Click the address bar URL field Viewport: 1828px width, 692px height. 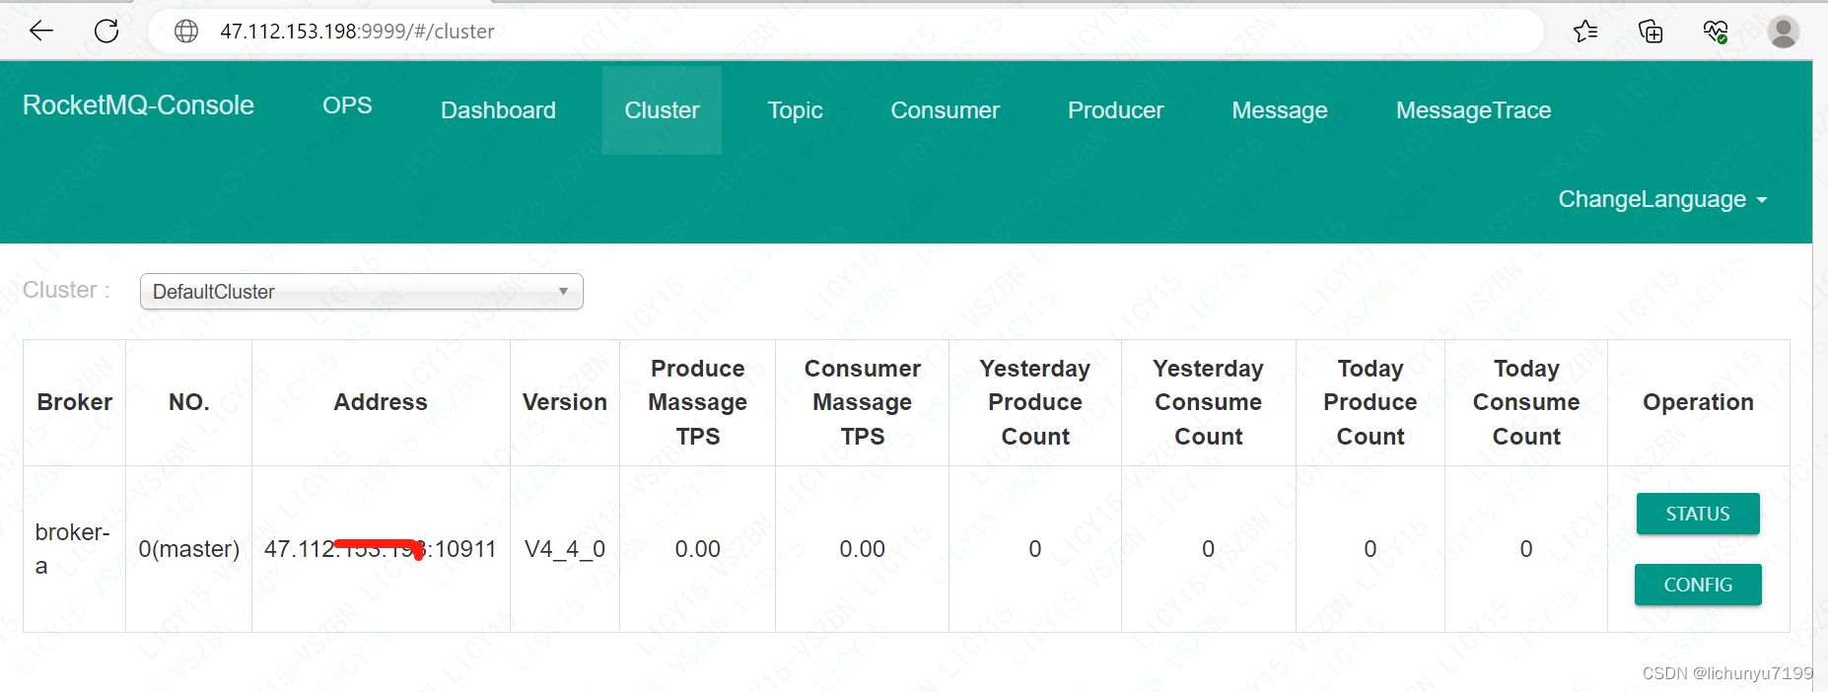point(845,32)
